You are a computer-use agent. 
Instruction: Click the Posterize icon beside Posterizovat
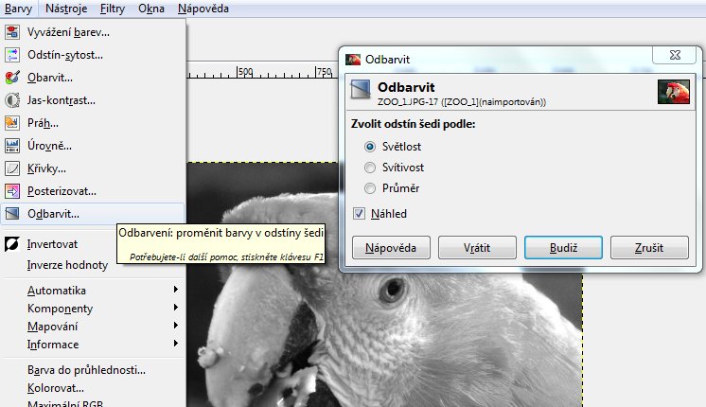click(x=12, y=191)
